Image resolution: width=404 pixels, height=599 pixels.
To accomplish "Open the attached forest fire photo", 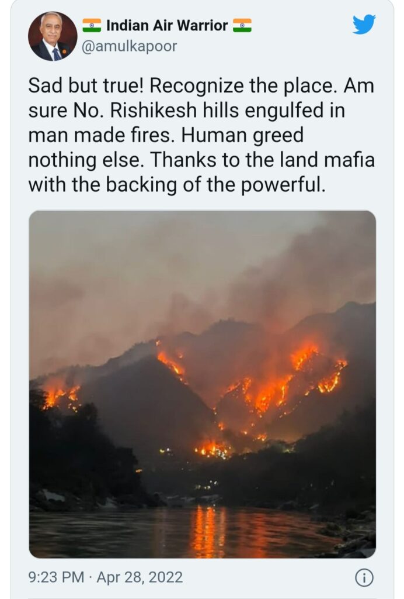I will point(203,384).
